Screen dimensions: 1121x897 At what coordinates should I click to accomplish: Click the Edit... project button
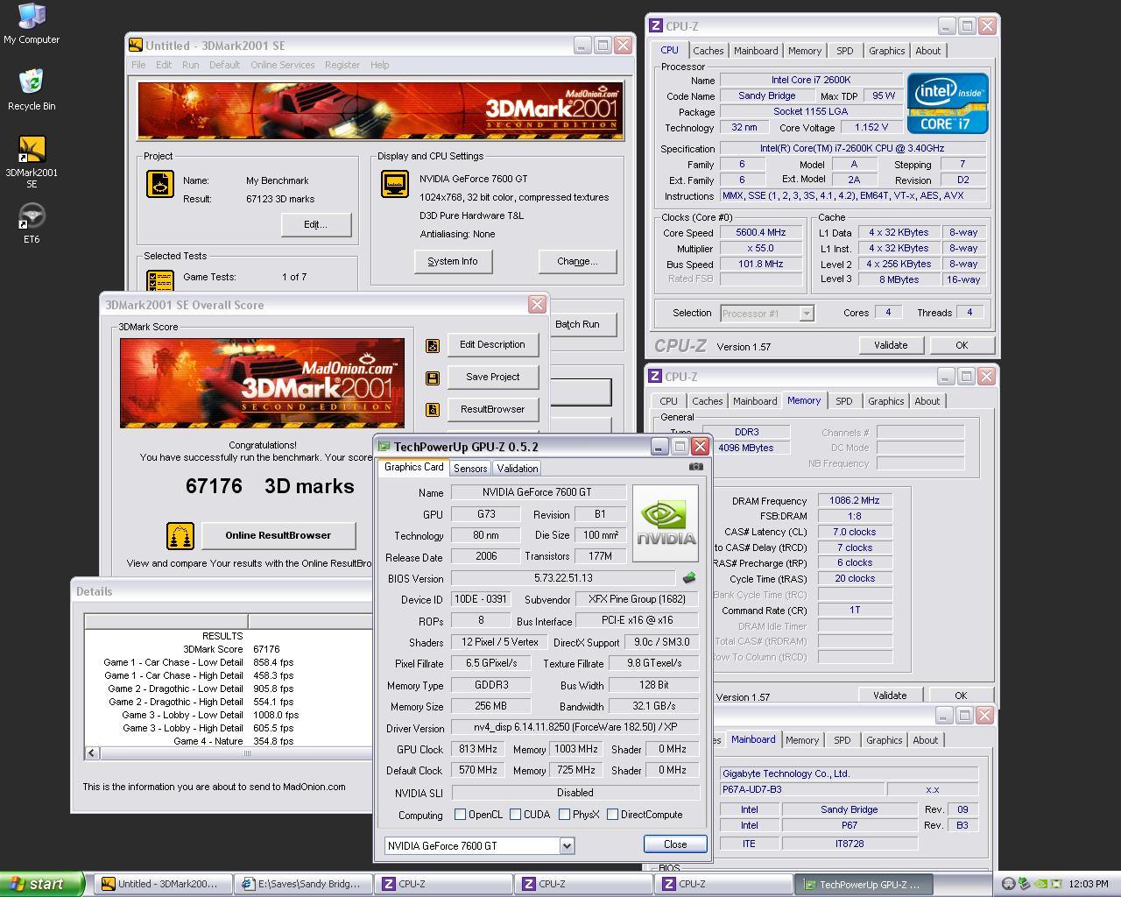[x=315, y=225]
